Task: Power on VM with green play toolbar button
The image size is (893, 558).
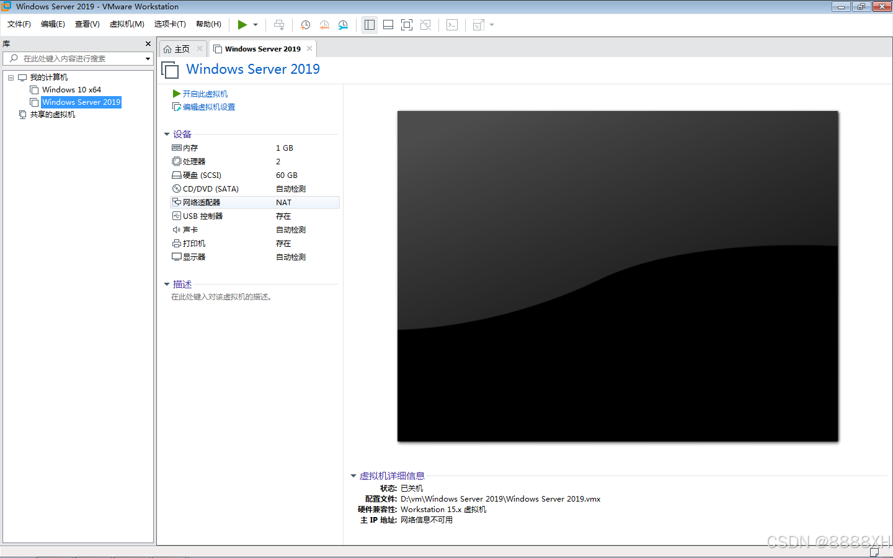Action: [x=242, y=25]
